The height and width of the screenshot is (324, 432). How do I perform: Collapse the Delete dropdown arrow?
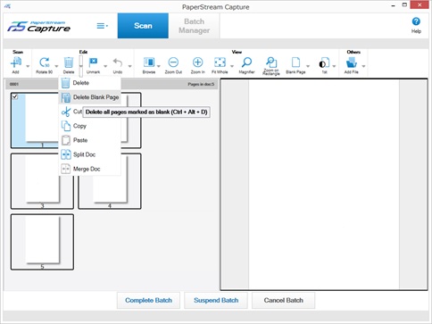[x=80, y=66]
